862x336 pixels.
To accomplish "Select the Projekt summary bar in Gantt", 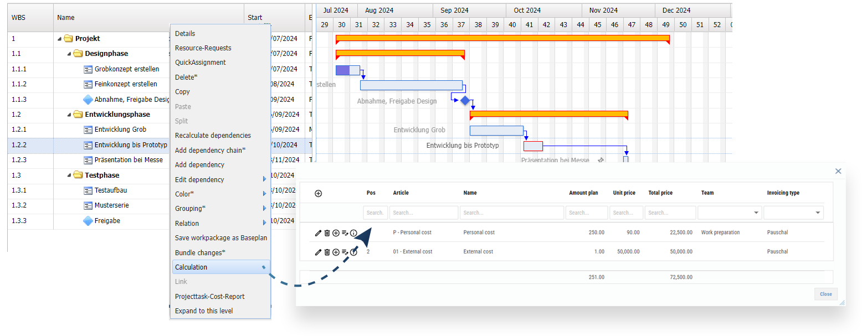I will pyautogui.click(x=502, y=39).
